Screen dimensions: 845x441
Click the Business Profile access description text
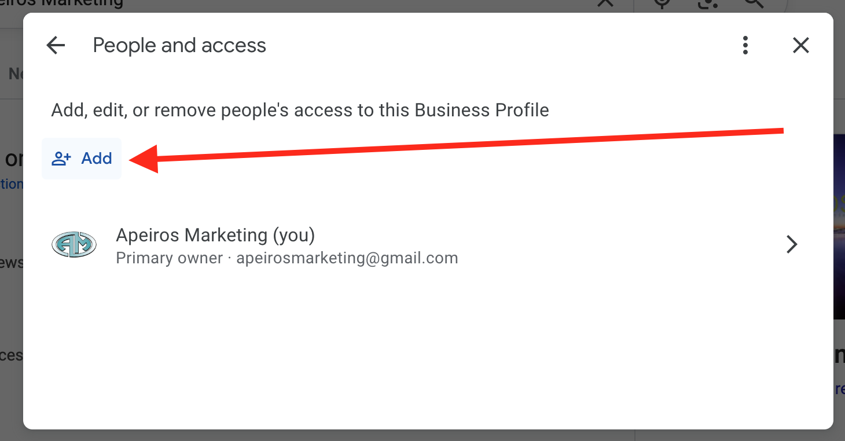coord(300,110)
